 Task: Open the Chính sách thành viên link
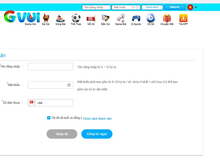coord(97,119)
